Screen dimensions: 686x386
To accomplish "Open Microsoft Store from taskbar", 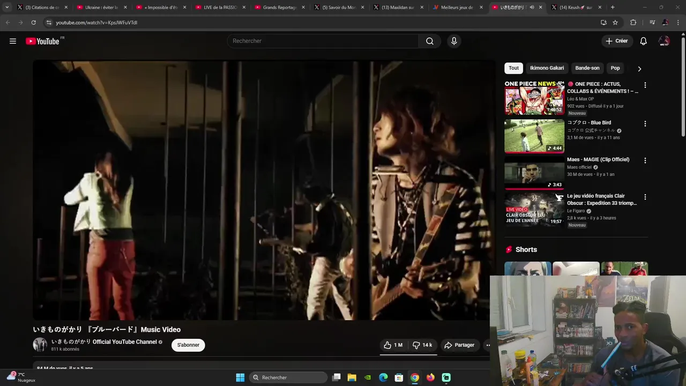I will click(x=399, y=377).
